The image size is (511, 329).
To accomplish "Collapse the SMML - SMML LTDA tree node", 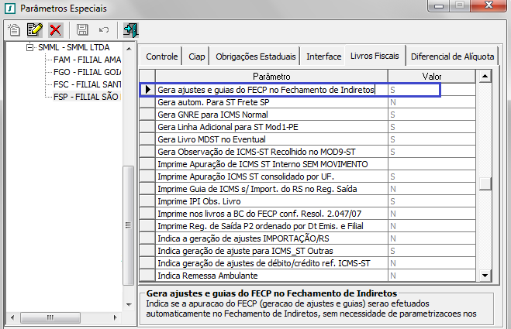I will [30, 47].
